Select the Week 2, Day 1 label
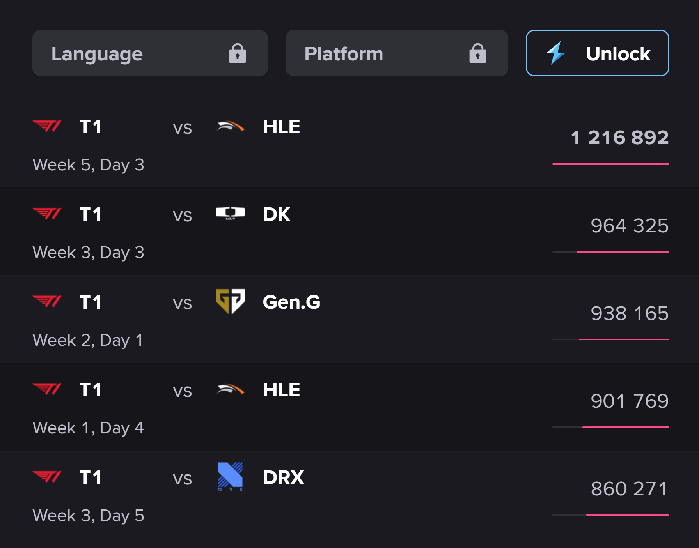This screenshot has height=548, width=699. [x=88, y=340]
